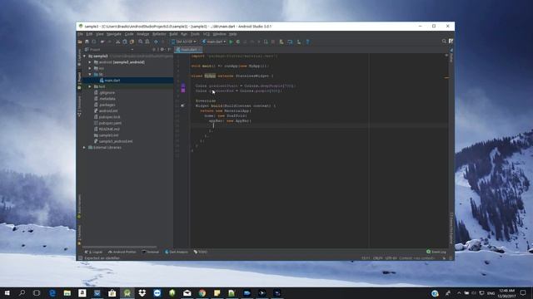Collapse the lib folder node
This screenshot has height=299, width=533.
(90, 74)
